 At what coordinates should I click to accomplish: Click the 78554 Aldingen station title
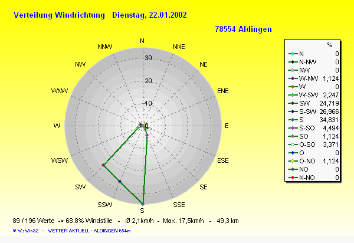[243, 29]
